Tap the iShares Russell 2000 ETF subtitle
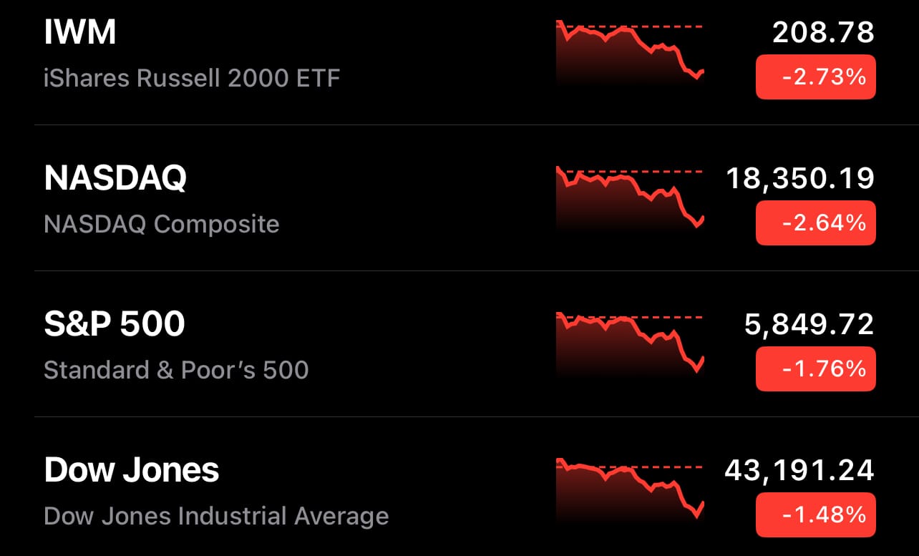This screenshot has height=556, width=919. [x=192, y=77]
